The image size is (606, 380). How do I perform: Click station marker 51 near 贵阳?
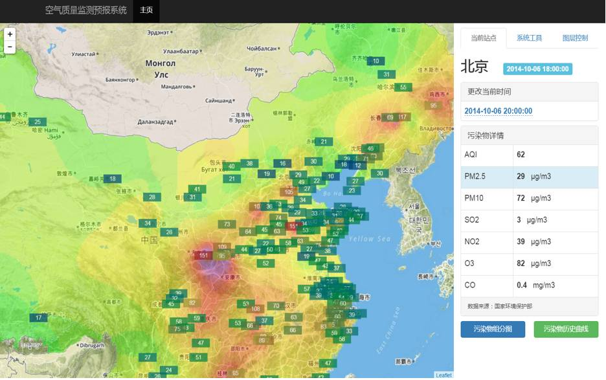(x=198, y=357)
